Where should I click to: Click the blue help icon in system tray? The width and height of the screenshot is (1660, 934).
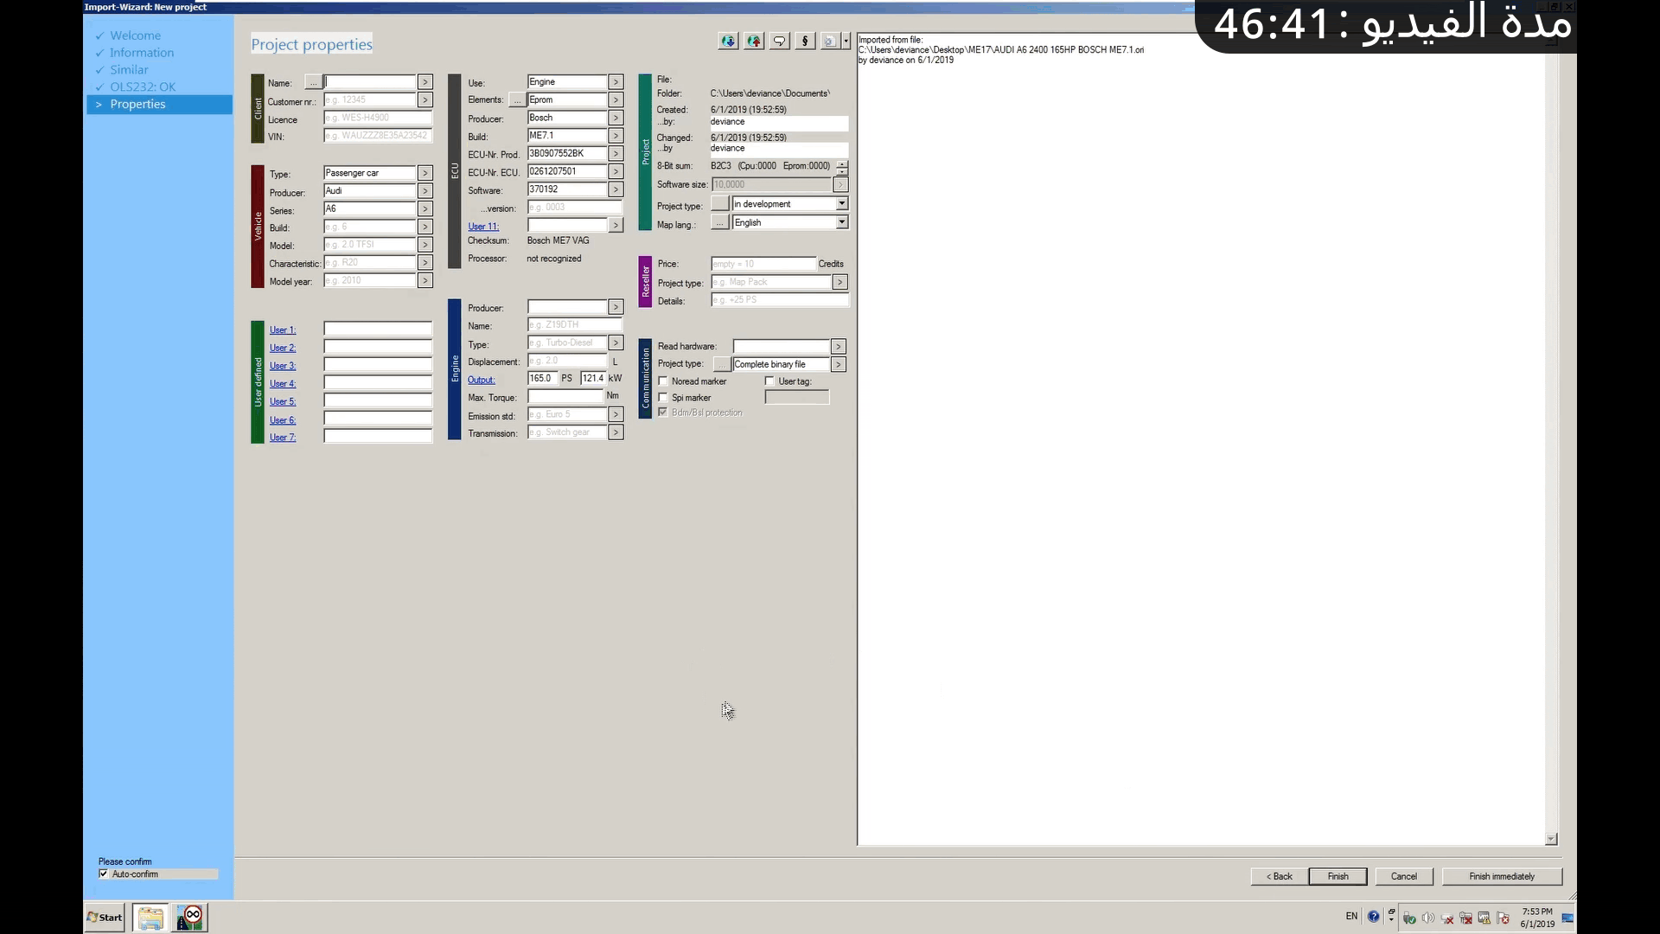pyautogui.click(x=1374, y=917)
